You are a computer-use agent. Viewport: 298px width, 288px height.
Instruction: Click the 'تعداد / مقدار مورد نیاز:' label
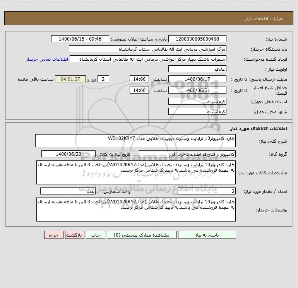[x=265, y=192]
